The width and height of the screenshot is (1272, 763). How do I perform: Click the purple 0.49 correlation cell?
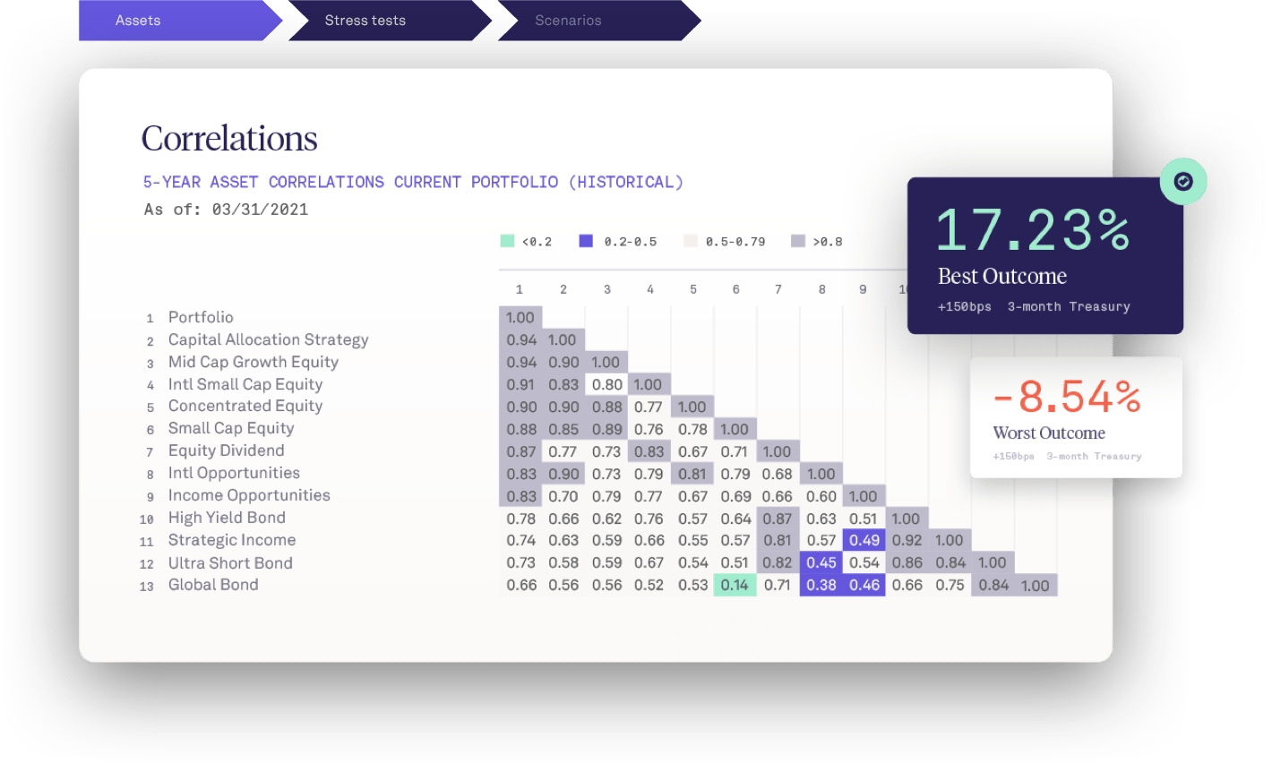[x=864, y=540]
